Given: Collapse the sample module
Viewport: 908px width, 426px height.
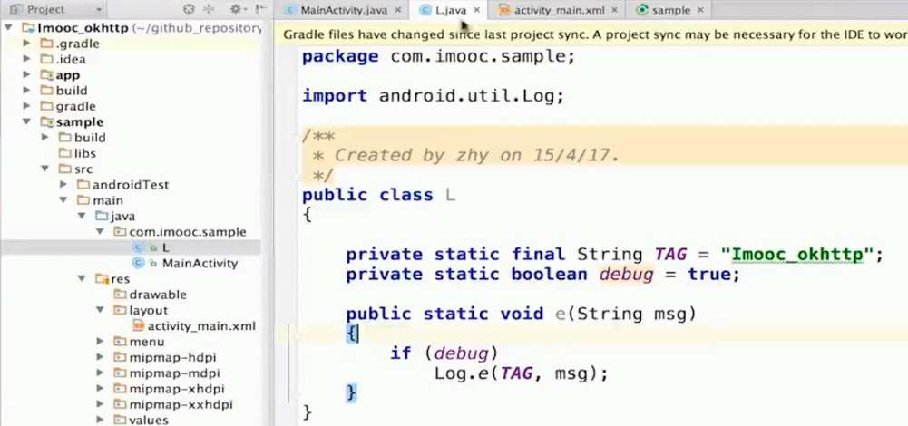Looking at the screenshot, I should (x=26, y=121).
